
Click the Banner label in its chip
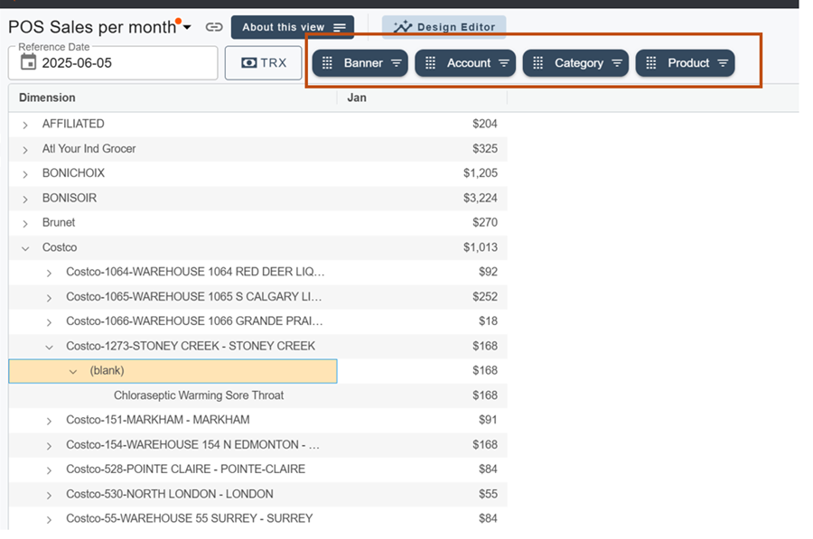click(x=363, y=63)
